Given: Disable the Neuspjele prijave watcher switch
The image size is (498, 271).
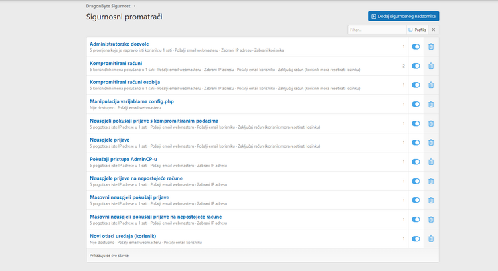Looking at the screenshot, I should [416, 143].
